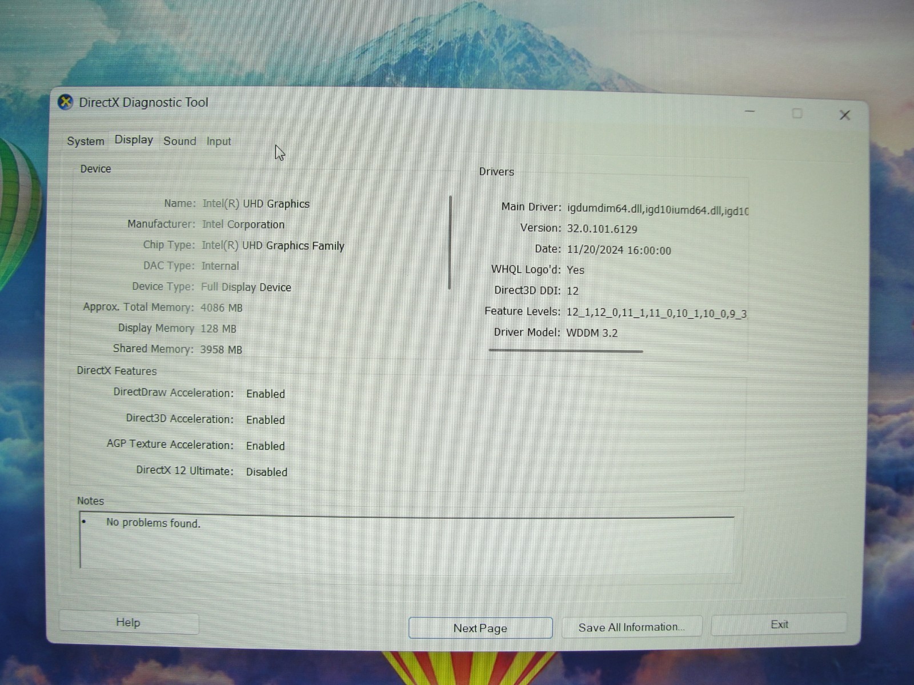
Task: Minimize the DirectX Diagnostic Tool window
Action: point(750,111)
